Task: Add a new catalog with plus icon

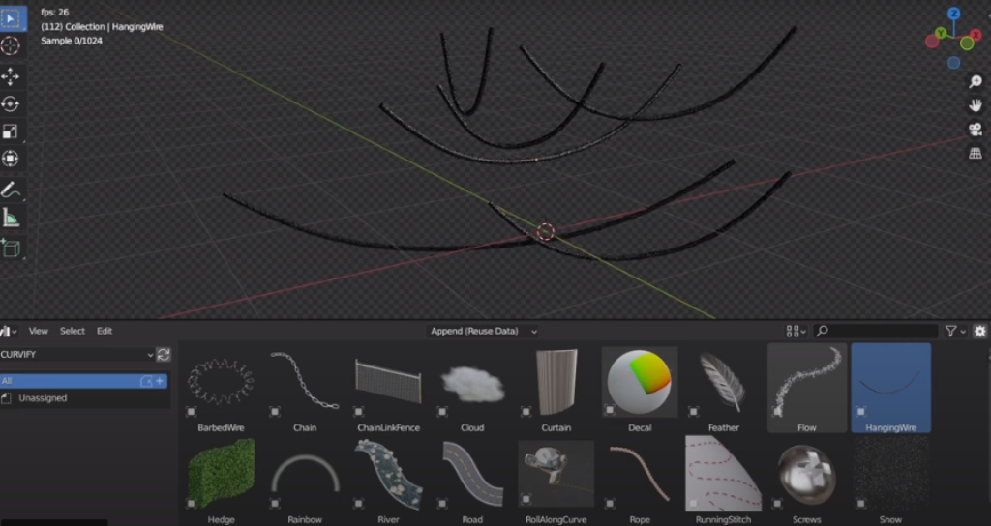Action: 160,381
